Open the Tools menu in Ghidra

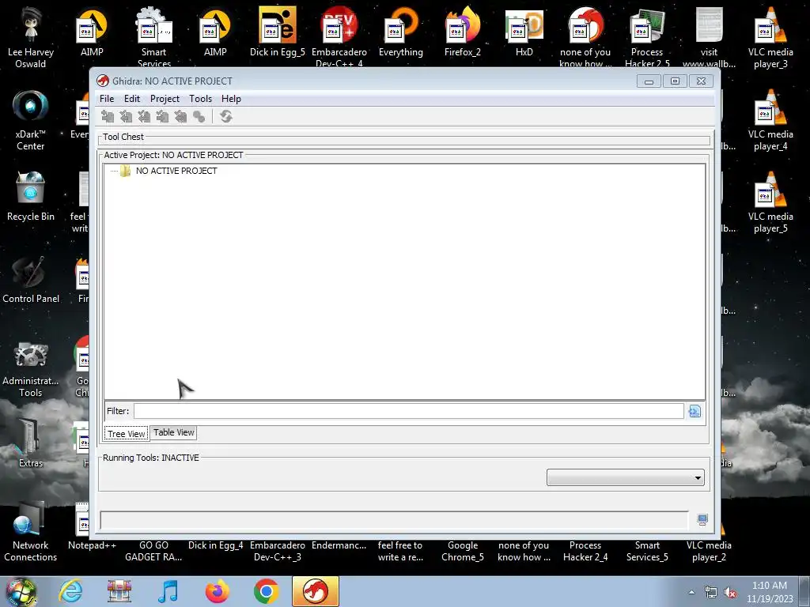[200, 99]
